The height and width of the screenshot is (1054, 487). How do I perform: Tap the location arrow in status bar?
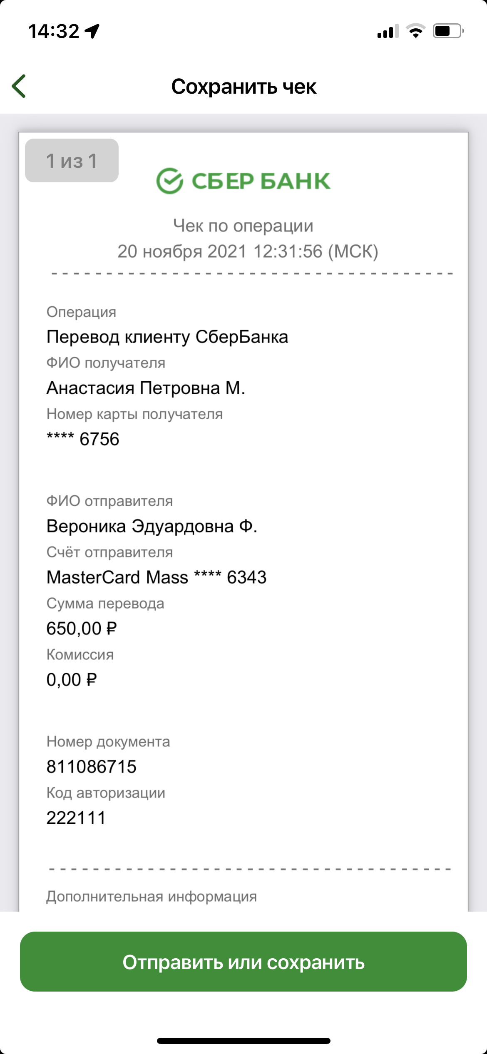click(92, 31)
